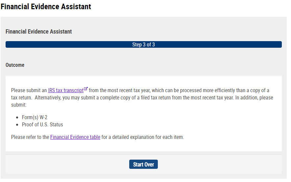Open the IRS tax transcript link
This screenshot has width=291, height=182.
(66, 91)
